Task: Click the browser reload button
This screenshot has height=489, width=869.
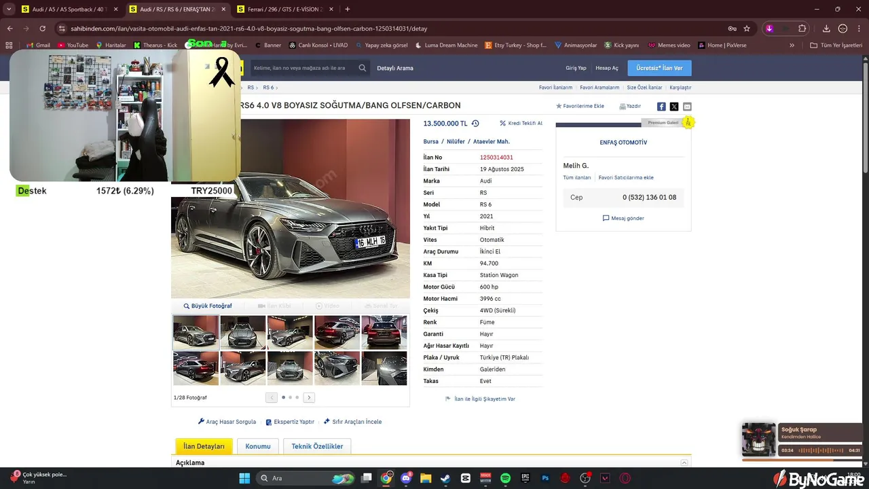Action: [42, 29]
